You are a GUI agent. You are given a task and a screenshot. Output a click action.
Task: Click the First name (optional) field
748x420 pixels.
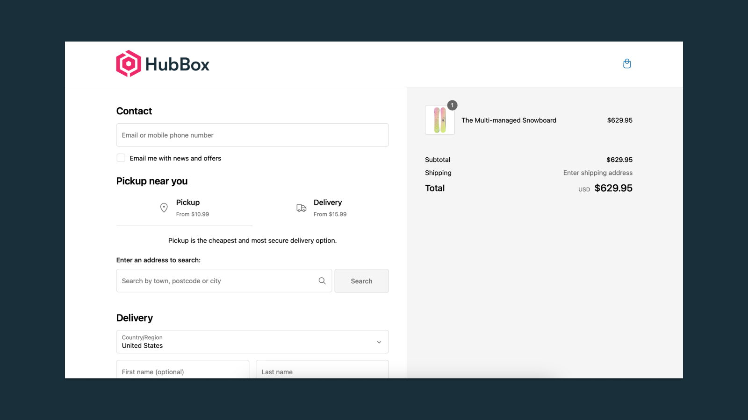(x=182, y=371)
